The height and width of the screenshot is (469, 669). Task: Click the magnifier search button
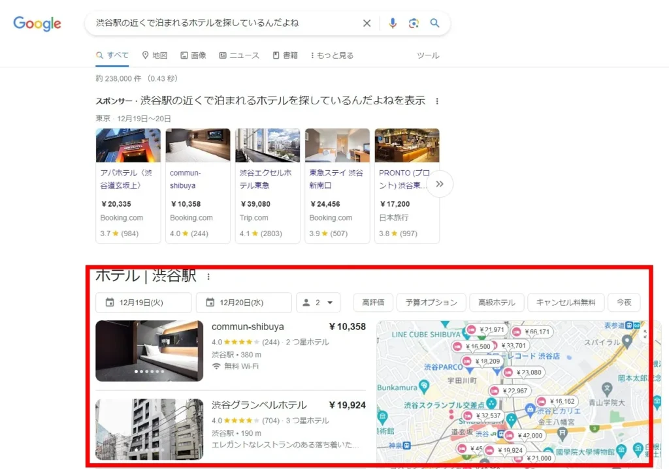tap(434, 23)
